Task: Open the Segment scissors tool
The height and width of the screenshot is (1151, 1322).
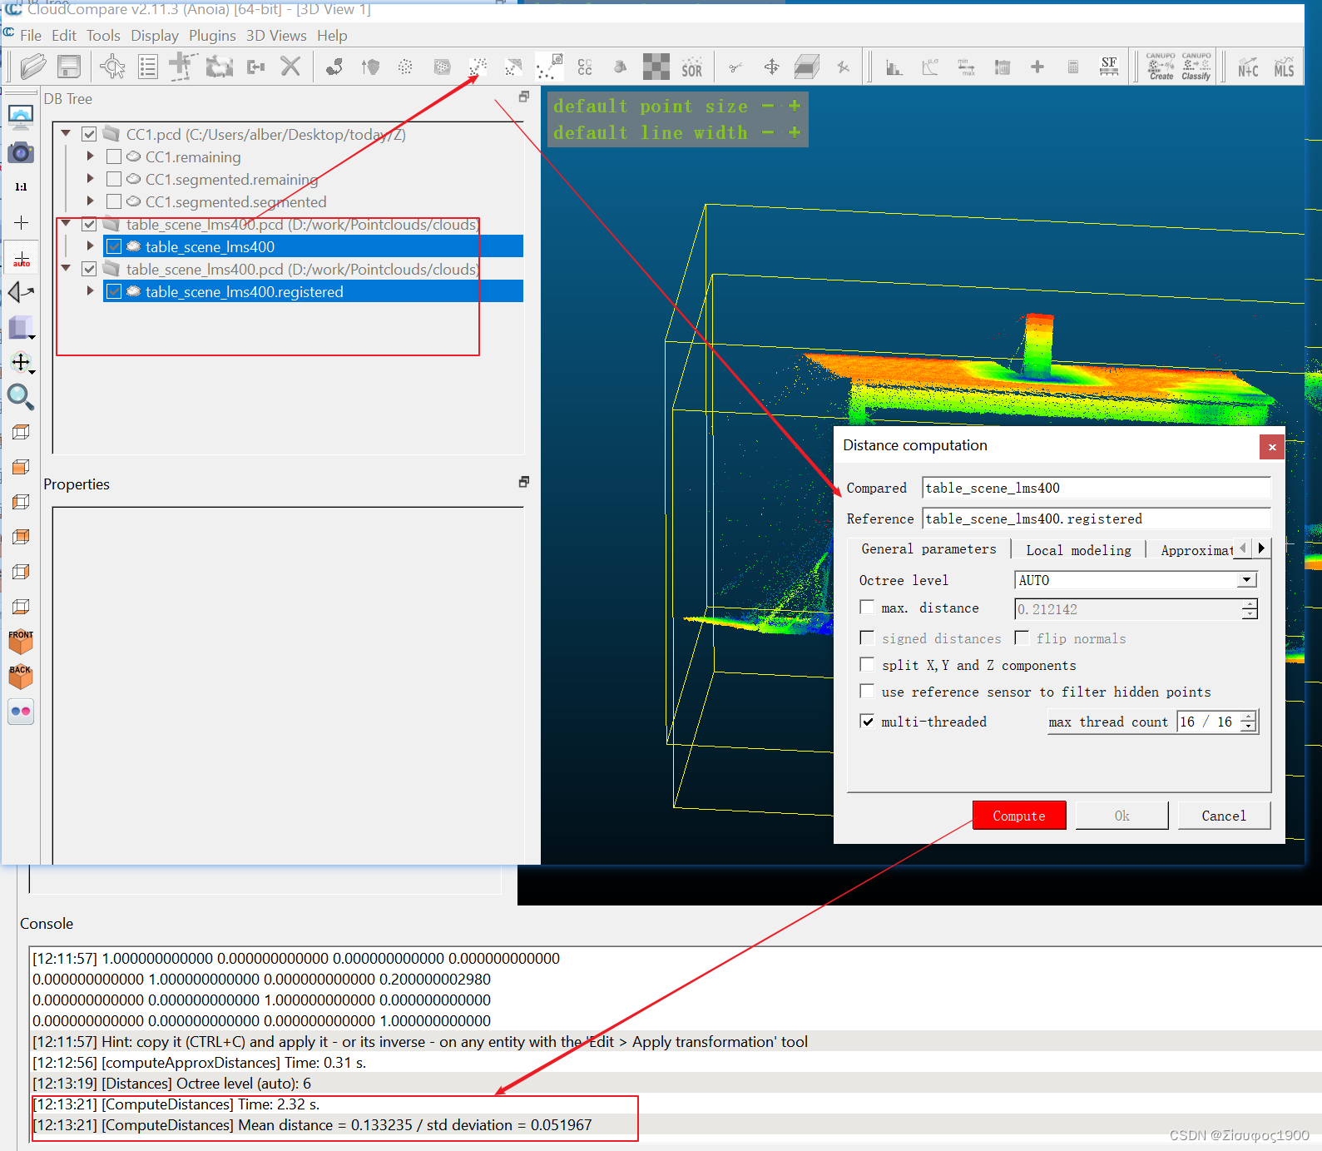Action: [735, 67]
